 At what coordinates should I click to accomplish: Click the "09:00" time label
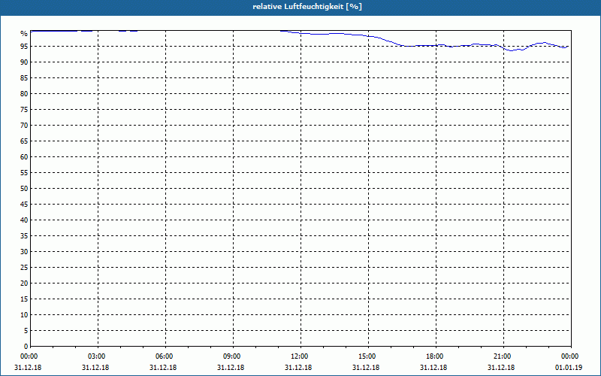click(x=234, y=356)
